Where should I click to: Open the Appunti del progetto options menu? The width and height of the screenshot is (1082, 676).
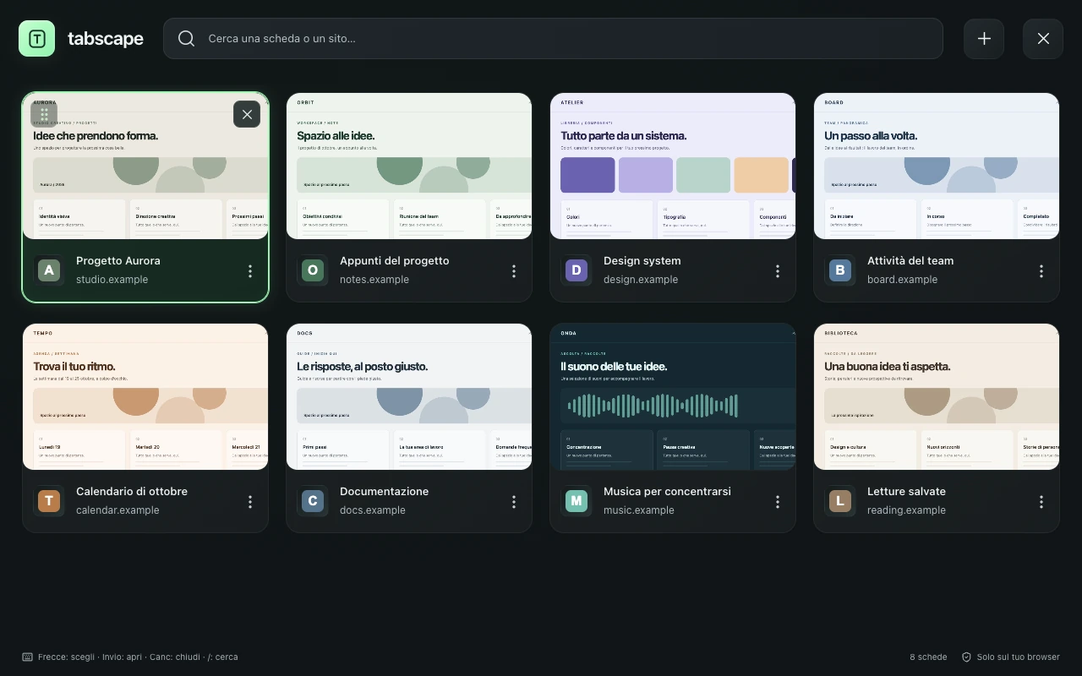tap(514, 270)
